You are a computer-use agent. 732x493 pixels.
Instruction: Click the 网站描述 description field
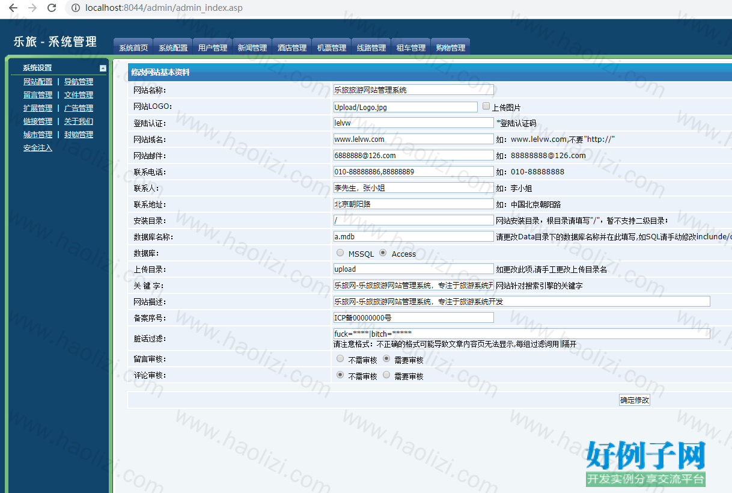522,301
